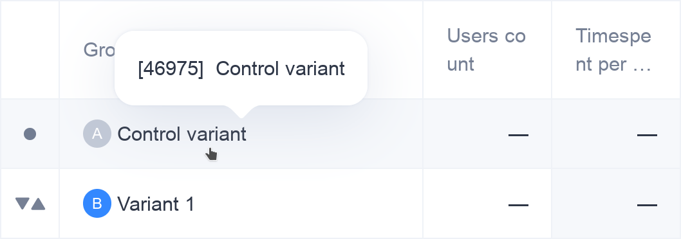
Task: Click the blue B badge icon
Action: (97, 203)
